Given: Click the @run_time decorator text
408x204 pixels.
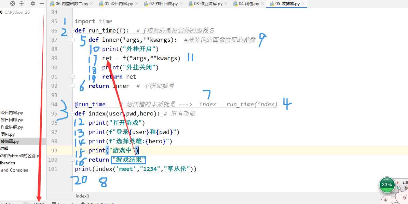Looking at the screenshot, I should tap(90, 104).
